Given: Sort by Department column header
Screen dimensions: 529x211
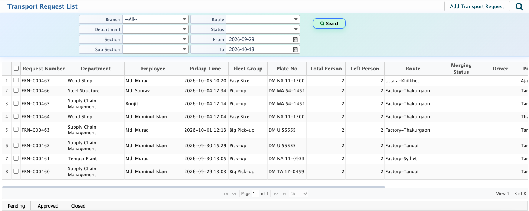Looking at the screenshot, I should (x=96, y=69).
